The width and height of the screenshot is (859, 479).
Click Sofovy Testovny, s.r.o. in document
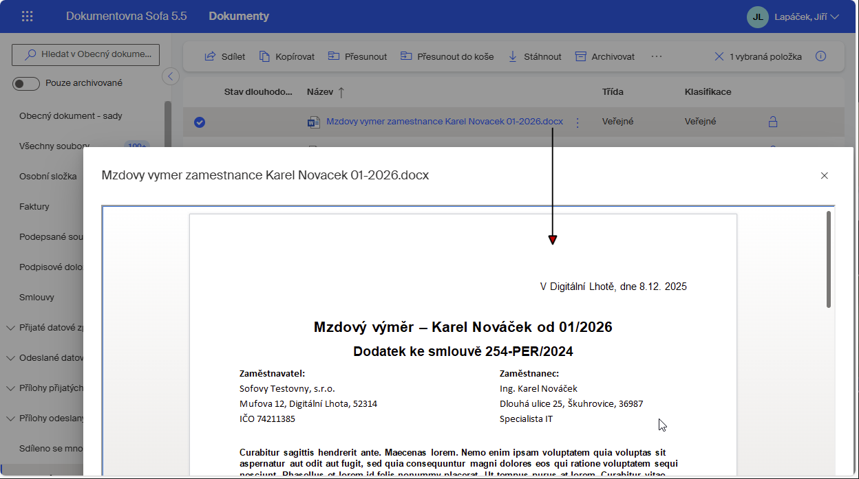tap(287, 389)
